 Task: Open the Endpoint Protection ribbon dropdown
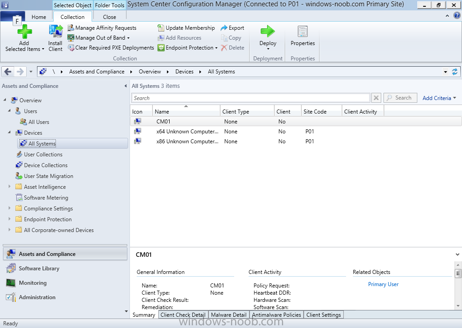(x=187, y=48)
